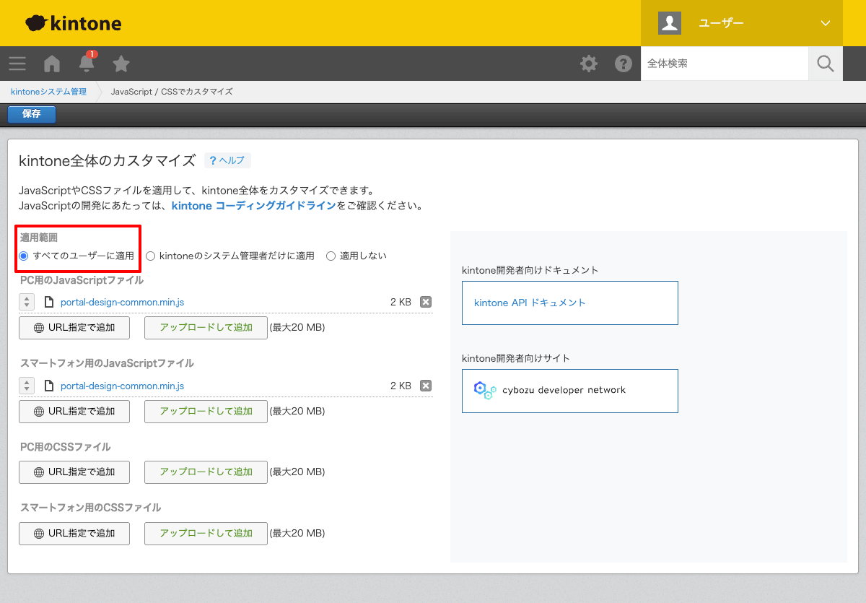This screenshot has height=603, width=866.
Task: Open the user account dropdown chevron
Action: (824, 22)
